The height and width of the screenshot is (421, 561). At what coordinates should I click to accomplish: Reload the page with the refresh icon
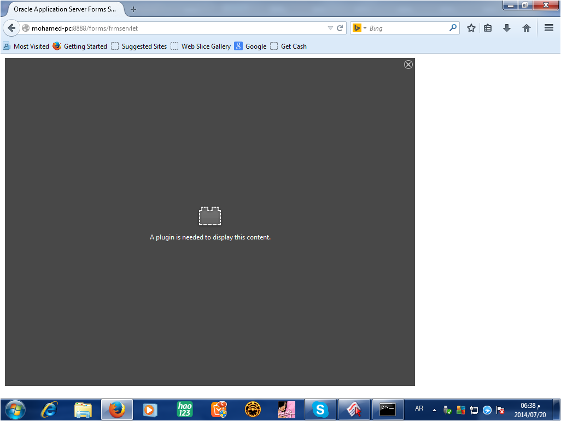340,28
